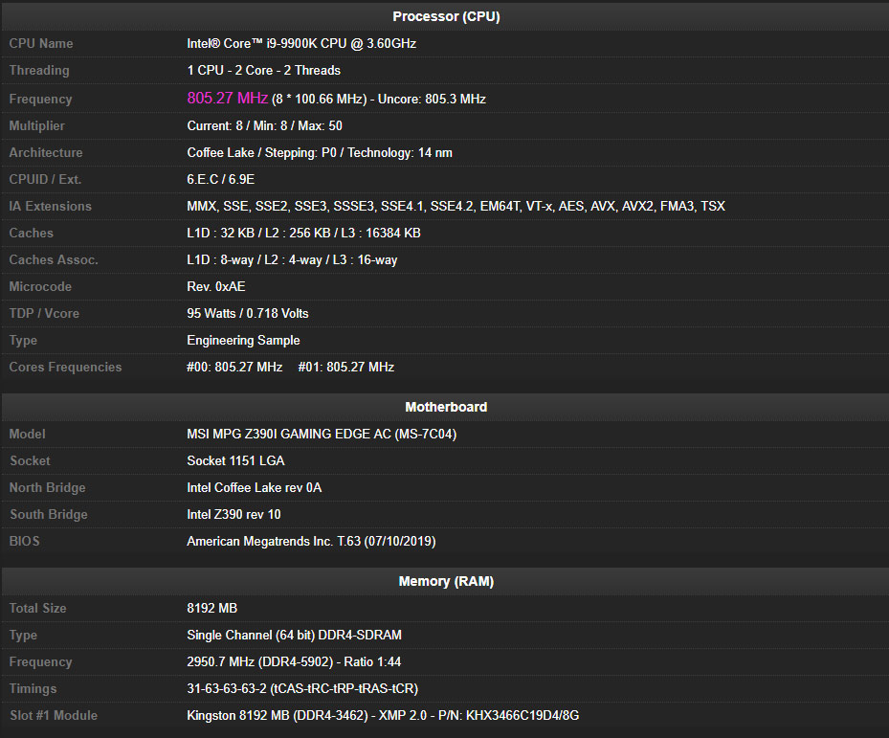Screen dimensions: 889x738
Task: Click the Threading row label
Action: coord(39,70)
